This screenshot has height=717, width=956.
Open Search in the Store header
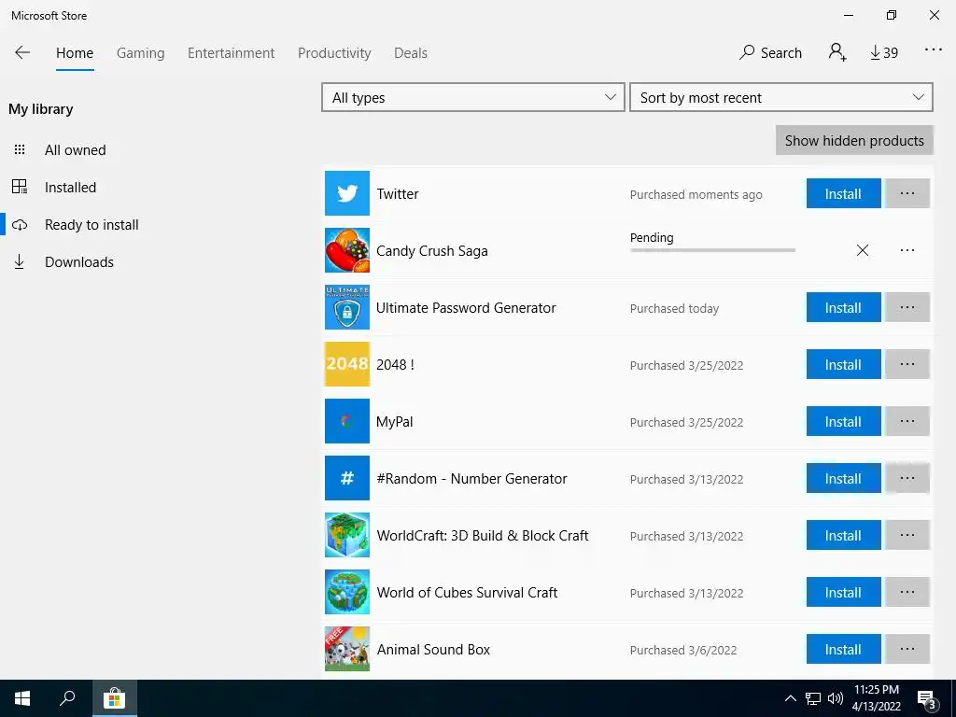(770, 52)
